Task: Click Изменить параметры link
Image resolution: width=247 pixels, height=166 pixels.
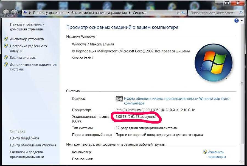Action: tap(217, 154)
